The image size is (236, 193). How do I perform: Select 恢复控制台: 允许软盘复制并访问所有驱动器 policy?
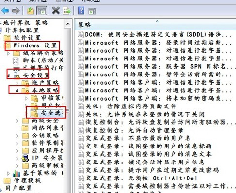coord(160,122)
